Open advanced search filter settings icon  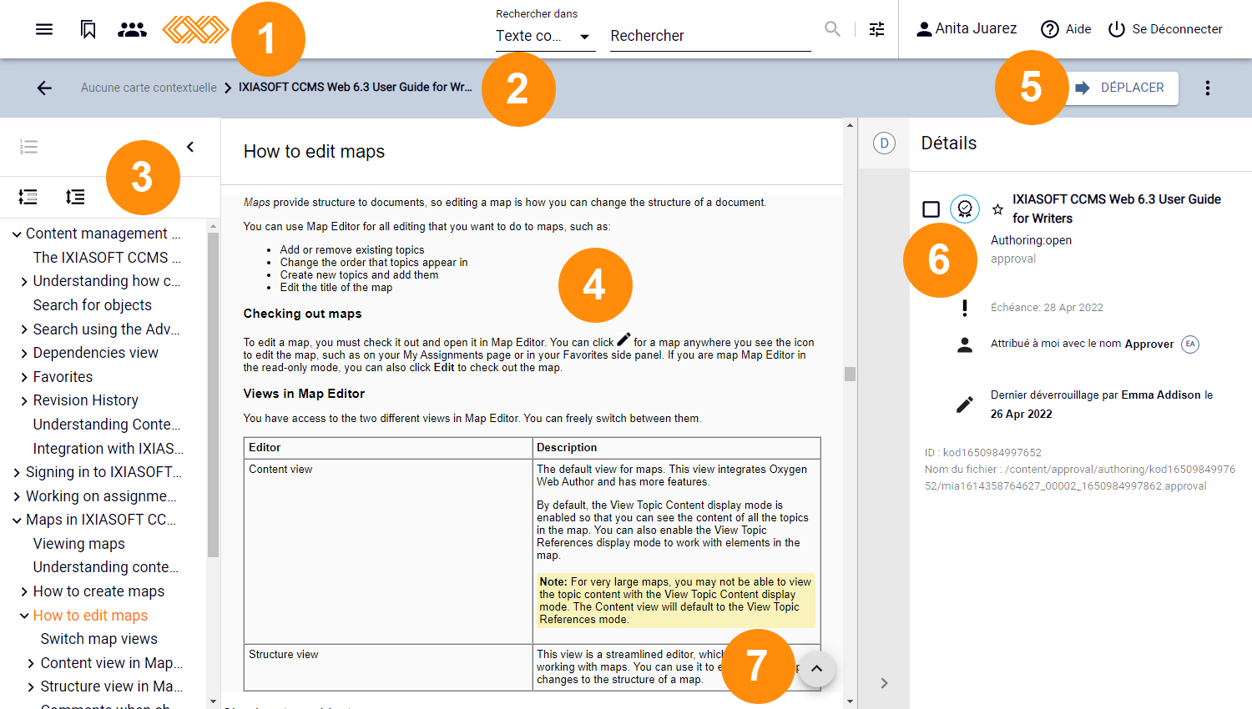[876, 29]
